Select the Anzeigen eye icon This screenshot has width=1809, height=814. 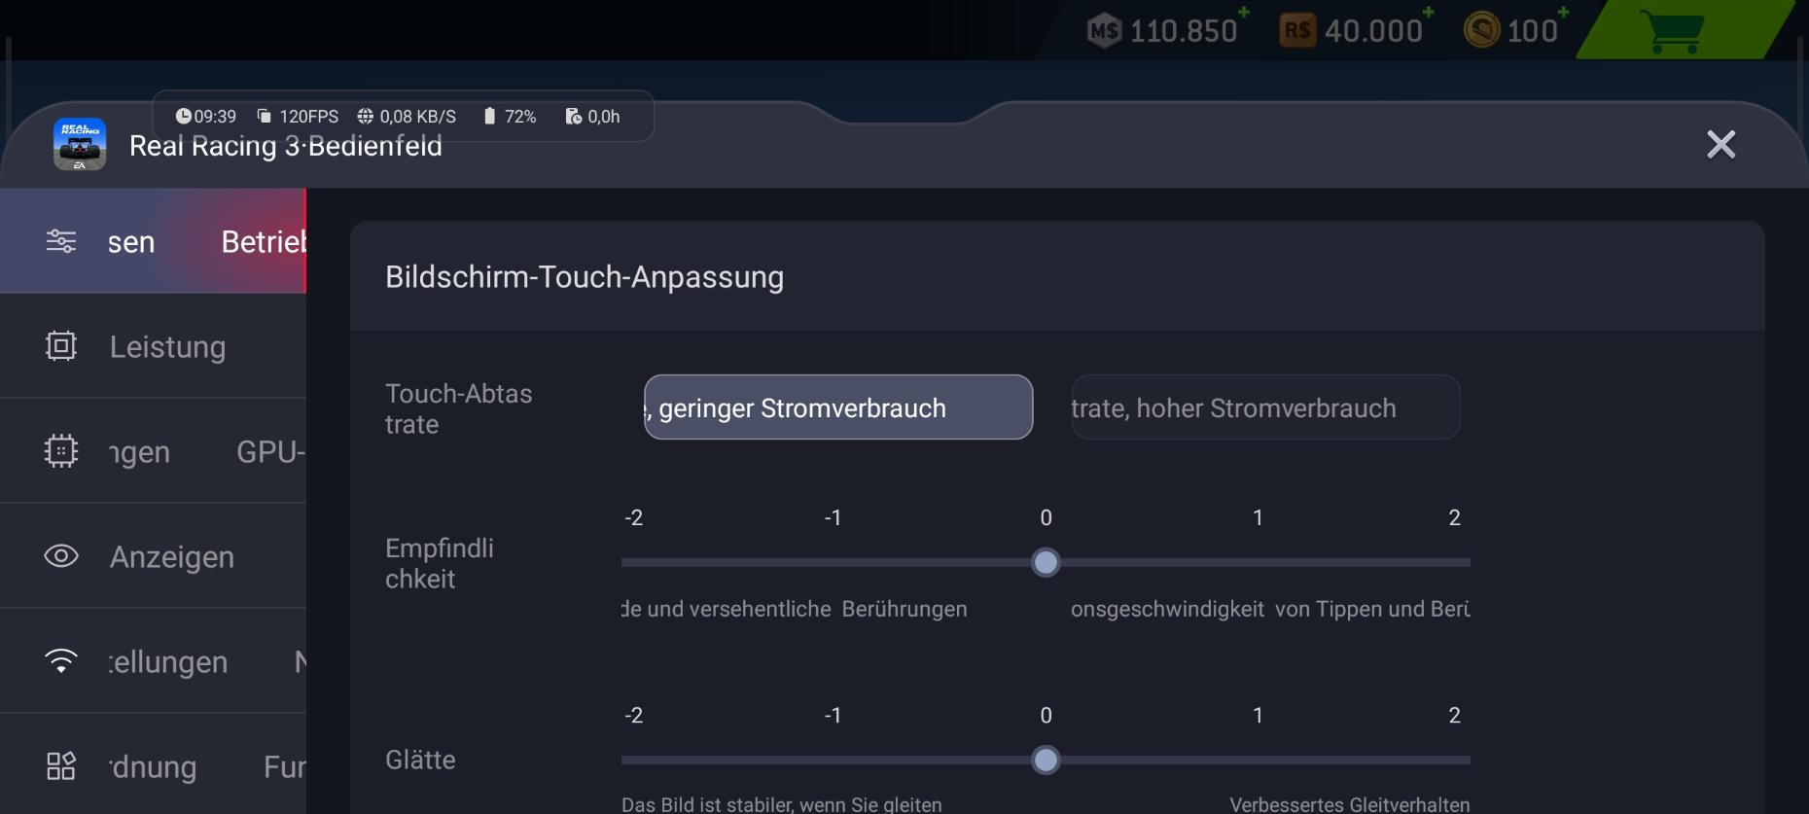[x=61, y=556]
